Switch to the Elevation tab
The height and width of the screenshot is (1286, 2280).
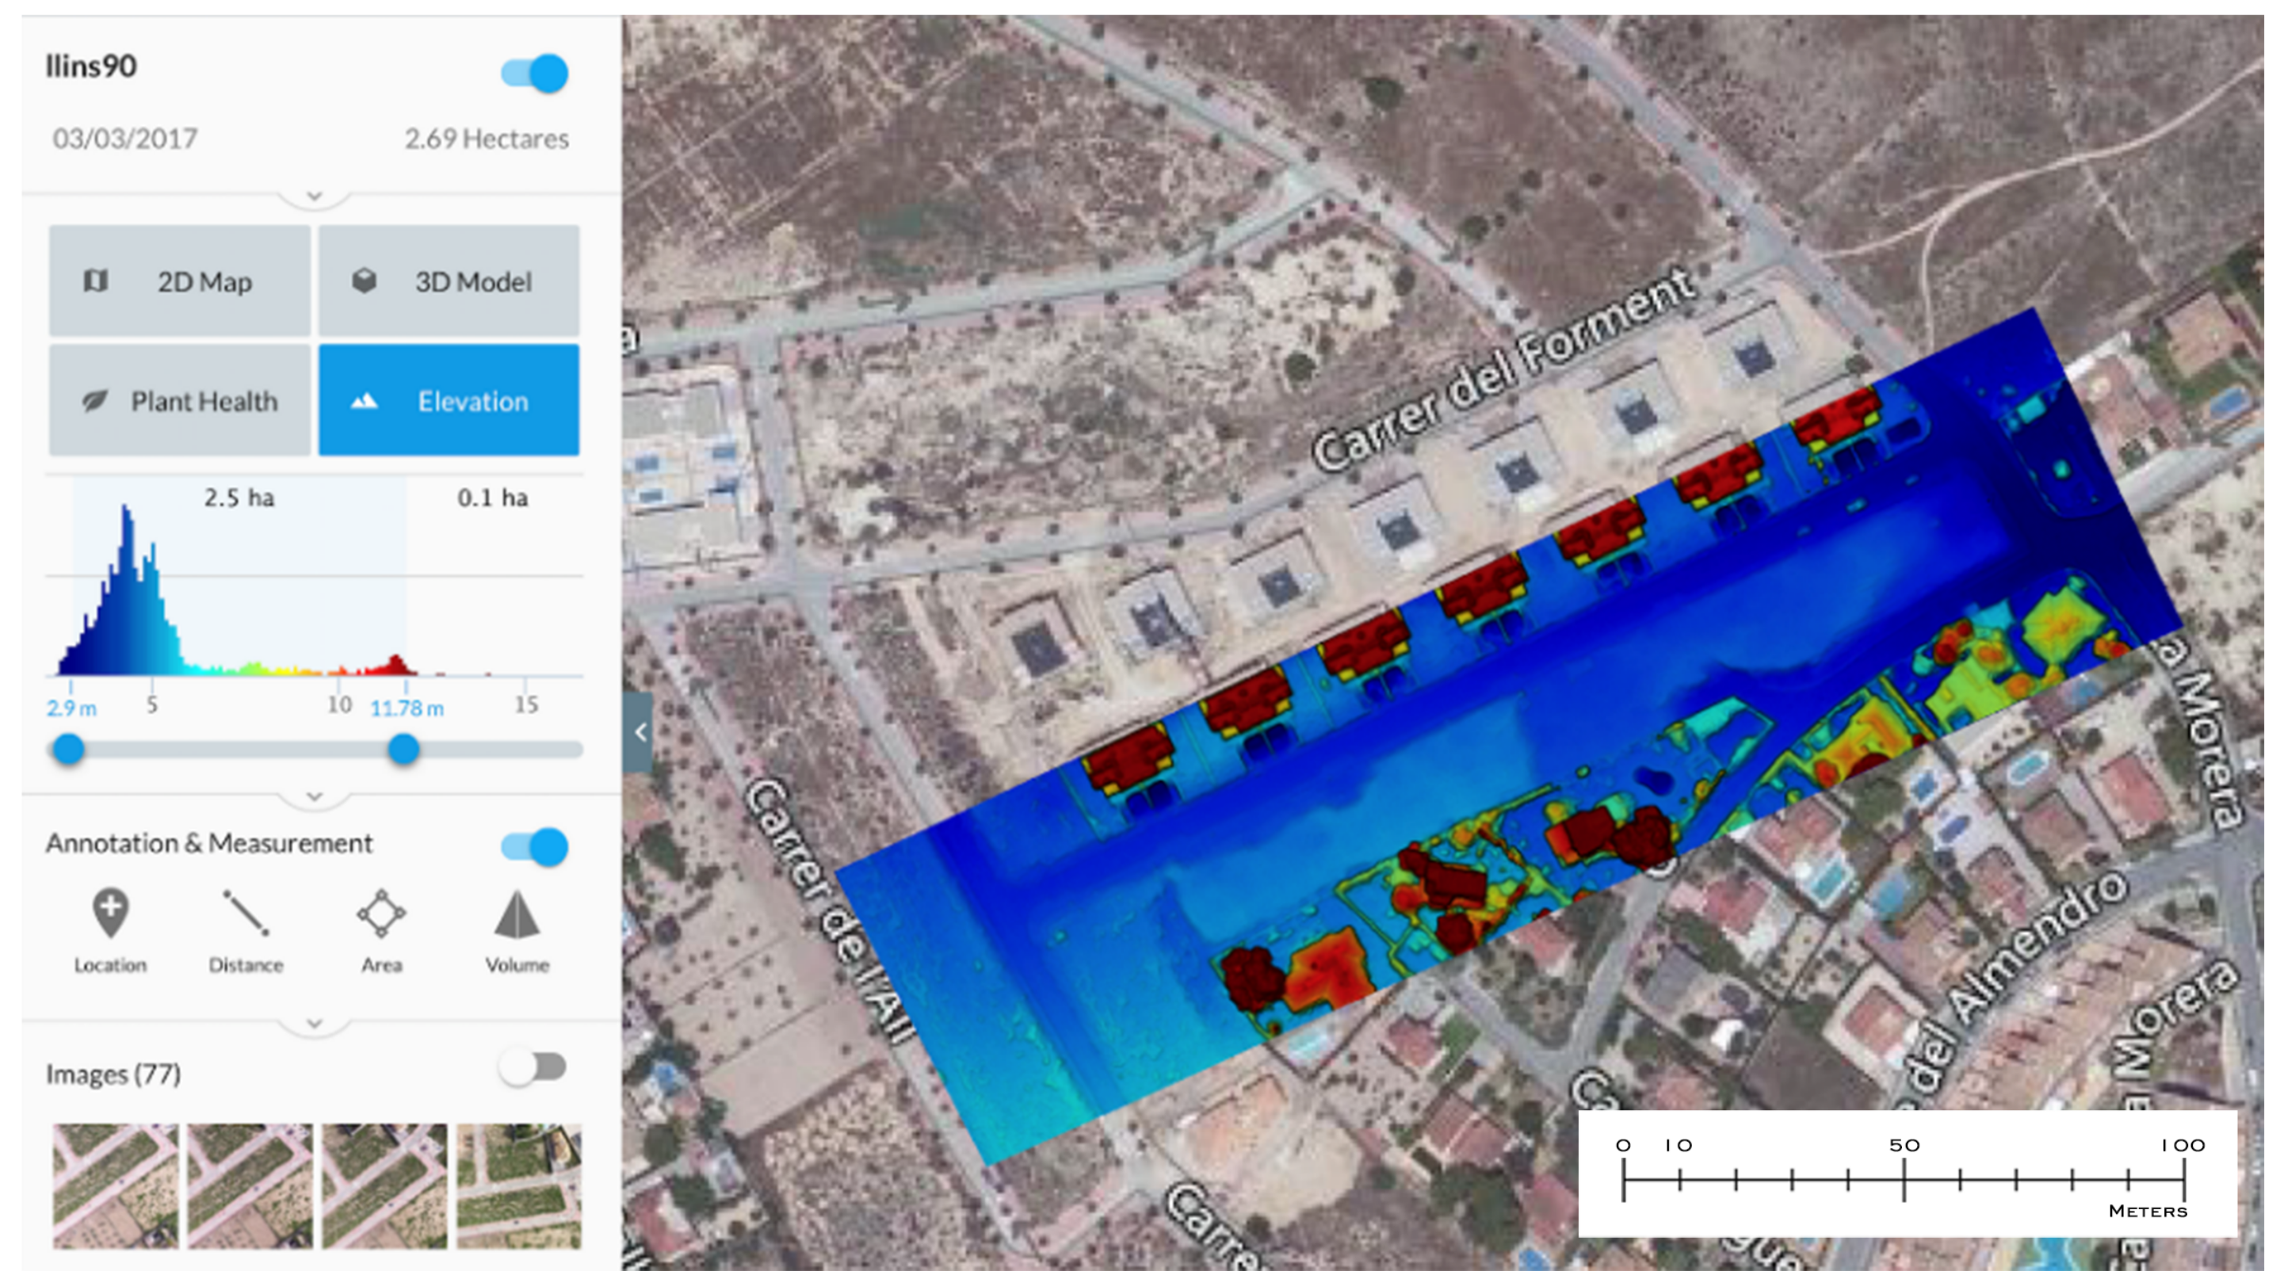pos(449,401)
